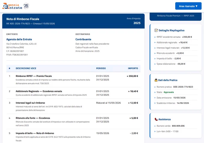
Task: Click the Dettaglio Riepilogativo notepad icon
Action: click(x=156, y=30)
